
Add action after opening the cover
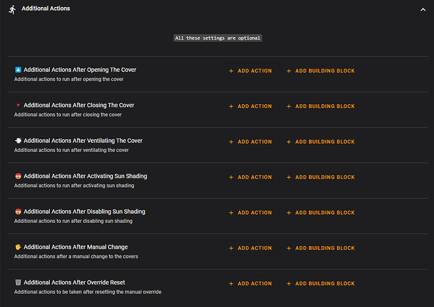[x=250, y=71]
